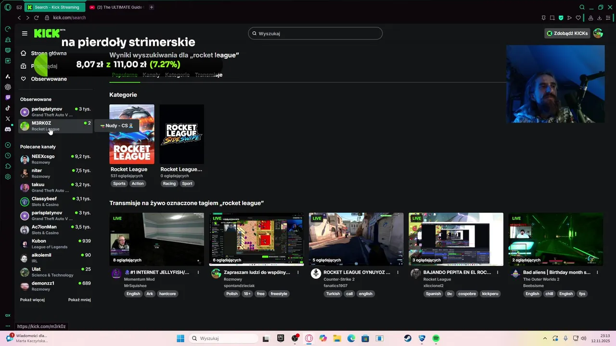
Task: Open the GX Control speedometer in the sidebar
Action: click(x=8, y=29)
